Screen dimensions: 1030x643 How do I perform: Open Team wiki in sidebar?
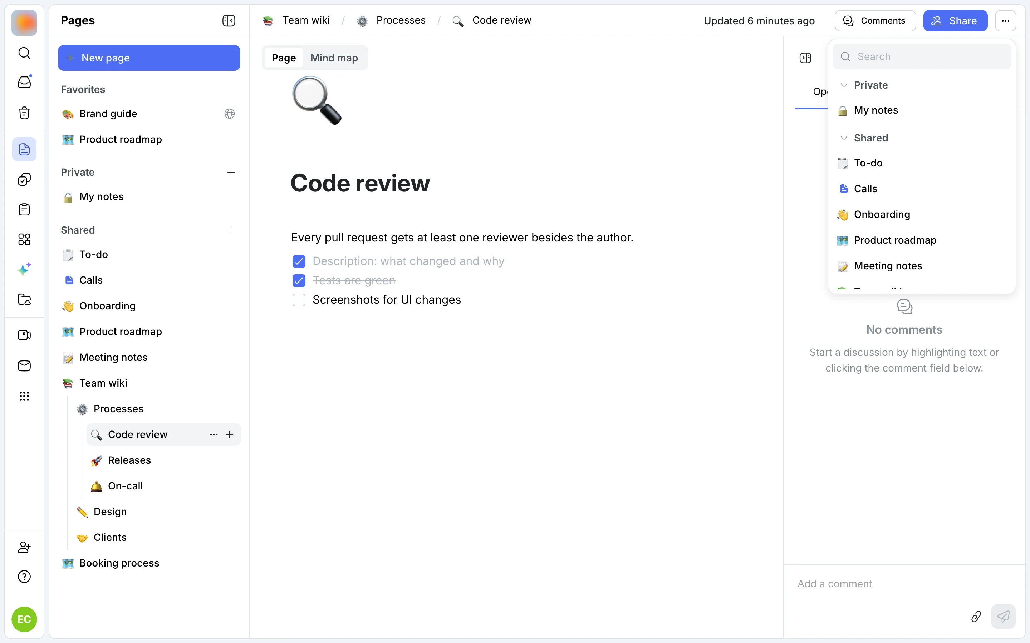[149, 383]
